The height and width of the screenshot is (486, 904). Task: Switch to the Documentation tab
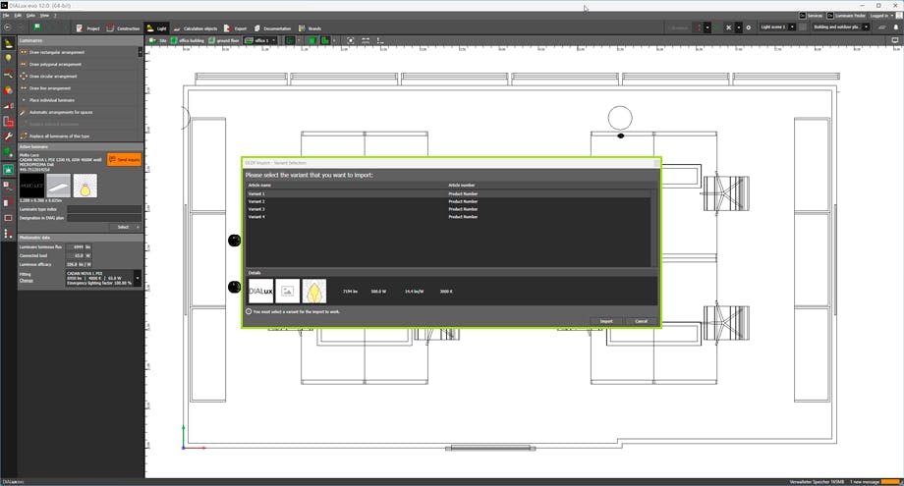click(x=273, y=28)
